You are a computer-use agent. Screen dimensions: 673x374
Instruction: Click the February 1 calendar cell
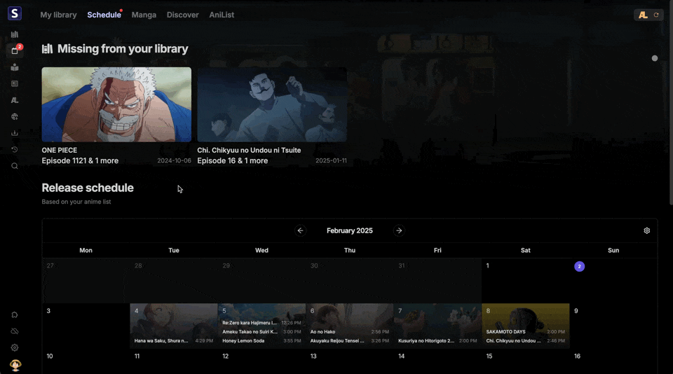(x=526, y=280)
